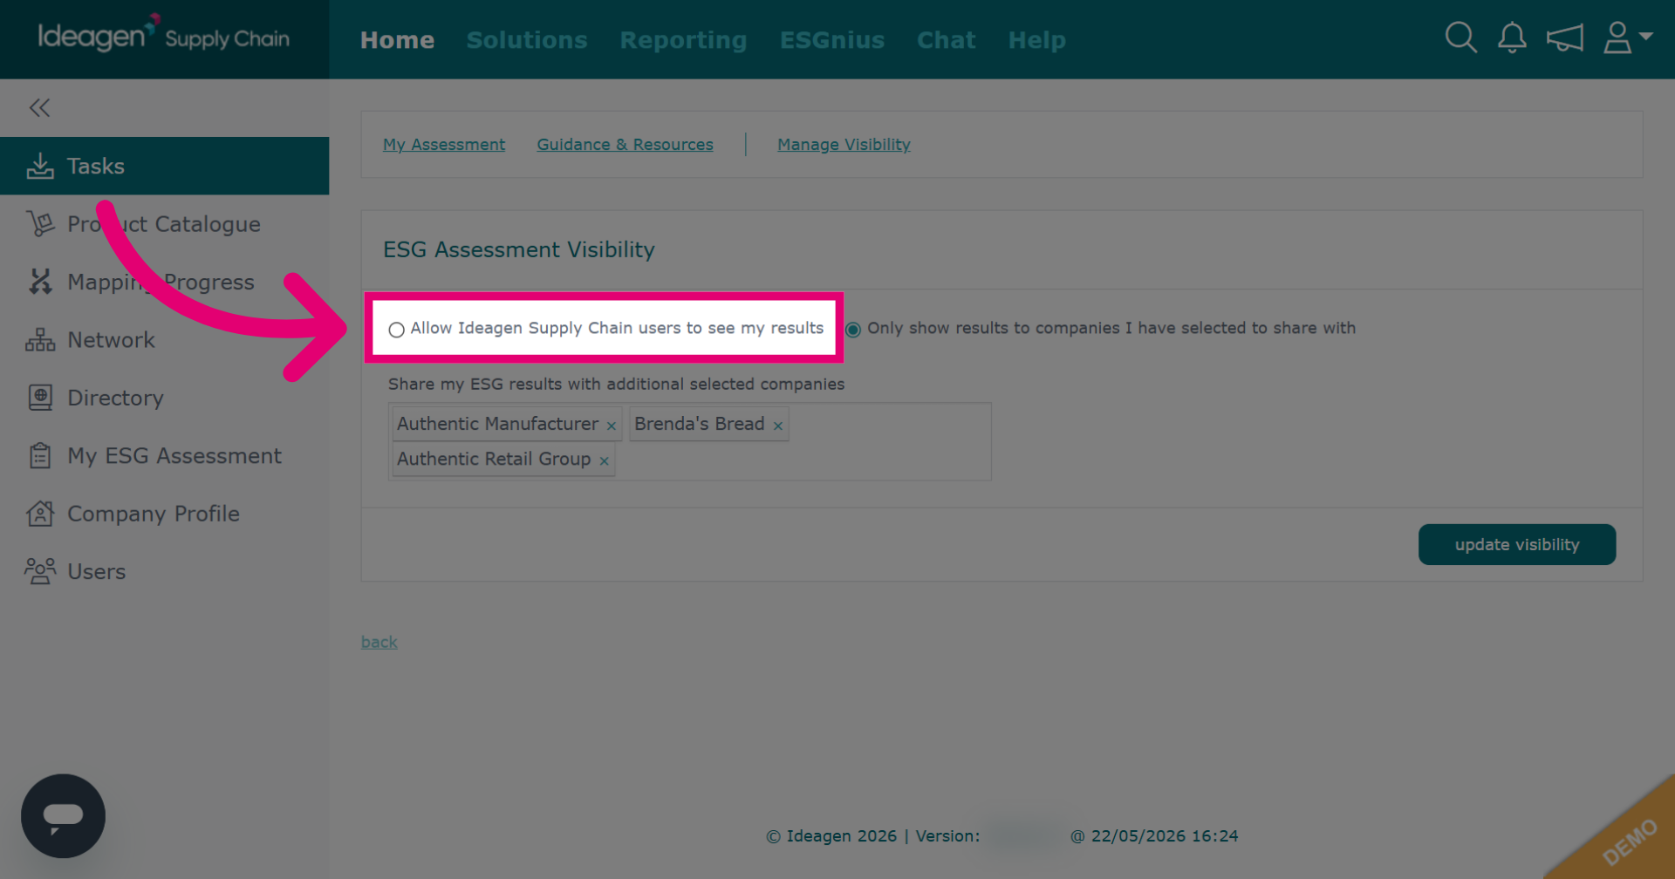Click the Share my ESG results label

click(616, 384)
